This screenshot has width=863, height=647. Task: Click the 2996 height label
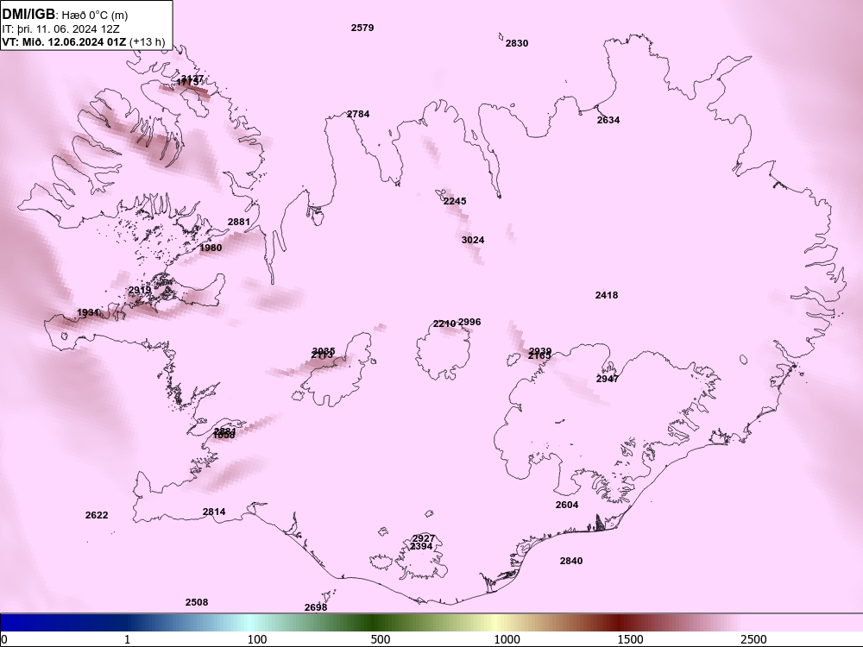pos(469,322)
